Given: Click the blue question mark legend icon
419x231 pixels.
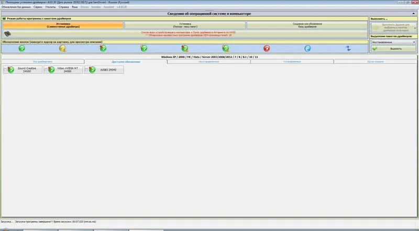Looking at the screenshot, I should click(x=307, y=48).
